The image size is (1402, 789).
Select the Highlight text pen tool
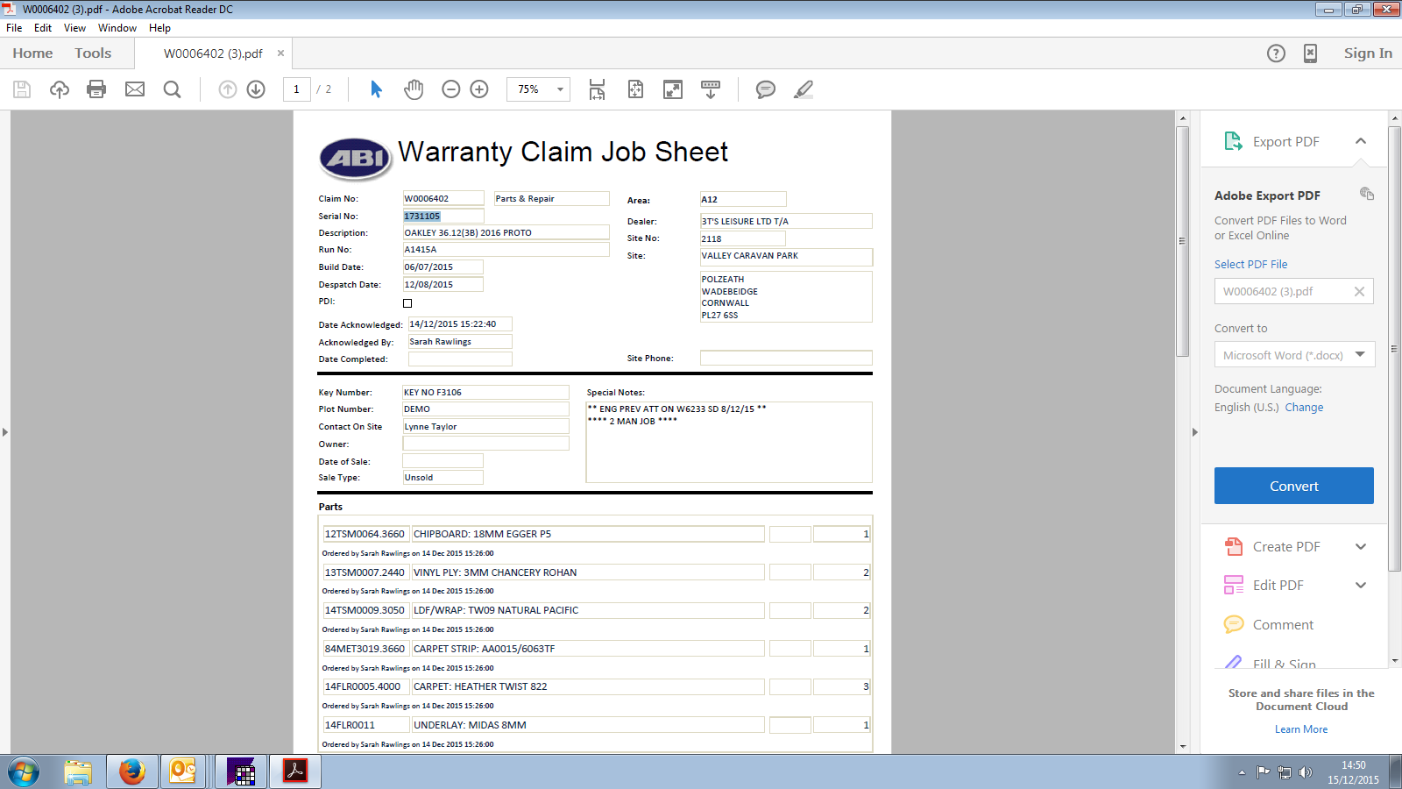pyautogui.click(x=803, y=89)
